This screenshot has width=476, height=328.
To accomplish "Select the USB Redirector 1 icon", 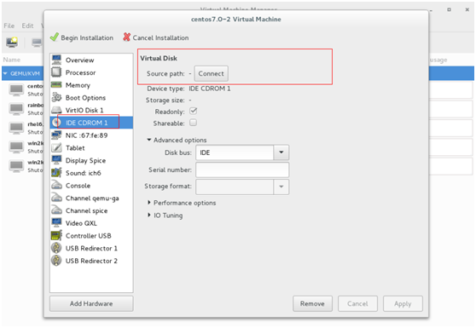I will 56,248.
